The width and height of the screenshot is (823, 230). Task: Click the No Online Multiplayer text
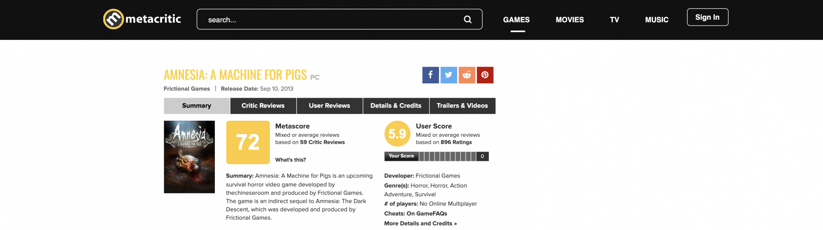pyautogui.click(x=448, y=204)
